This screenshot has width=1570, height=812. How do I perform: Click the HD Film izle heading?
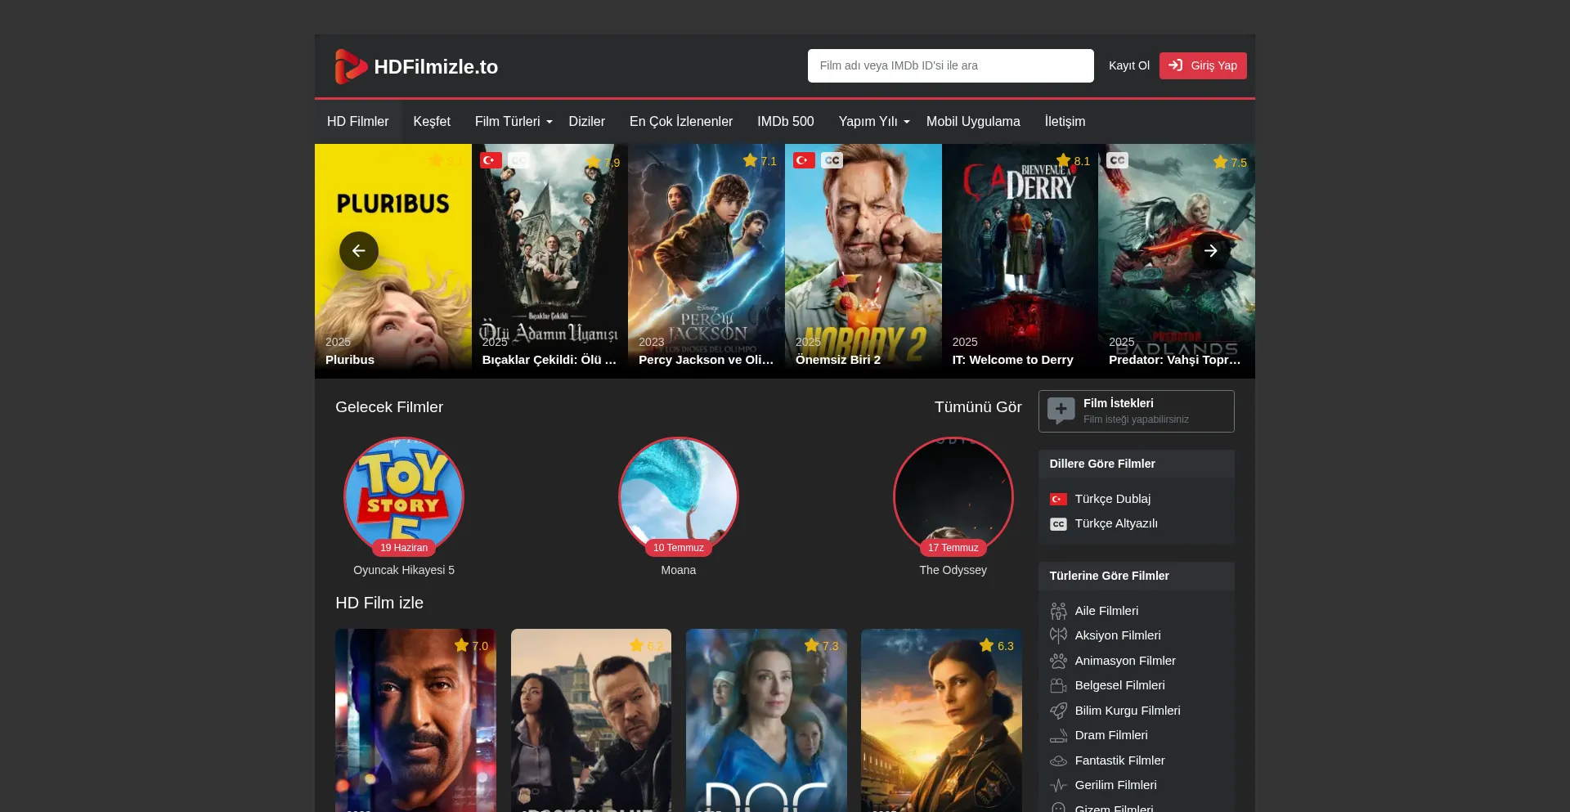379,603
